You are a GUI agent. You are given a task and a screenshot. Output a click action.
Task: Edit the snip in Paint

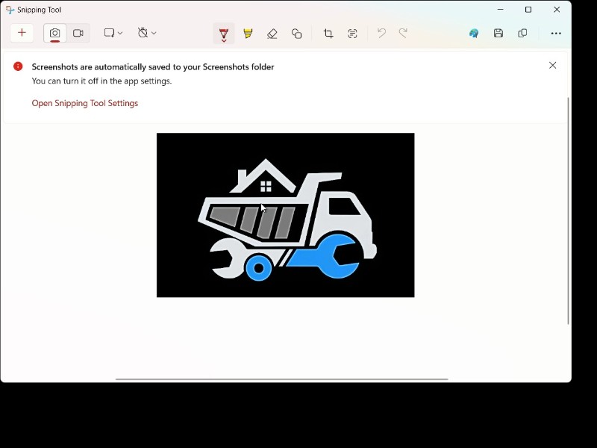click(x=474, y=34)
